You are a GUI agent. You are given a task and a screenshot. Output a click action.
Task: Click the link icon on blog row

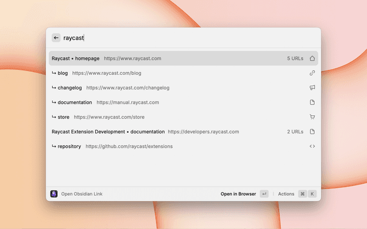click(x=313, y=73)
